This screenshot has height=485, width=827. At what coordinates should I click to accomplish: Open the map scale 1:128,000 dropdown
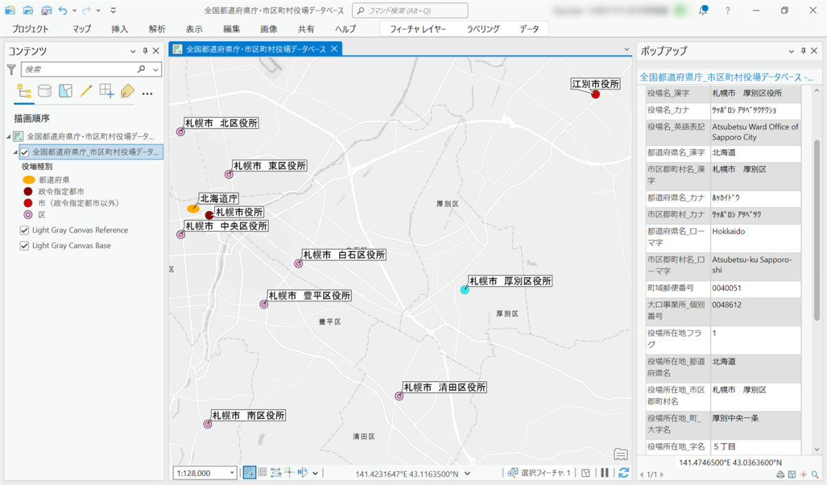click(231, 473)
